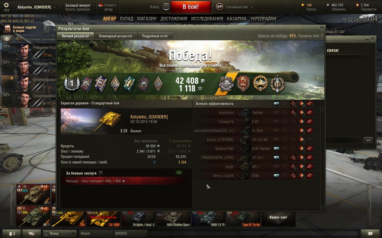The width and height of the screenshot is (382, 238).
Task: Switch to the Командный результат tab
Action: (x=116, y=36)
